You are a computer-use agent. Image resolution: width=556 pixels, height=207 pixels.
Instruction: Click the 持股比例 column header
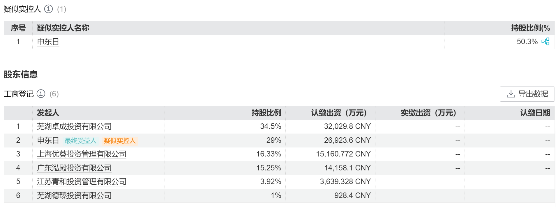tap(266, 113)
